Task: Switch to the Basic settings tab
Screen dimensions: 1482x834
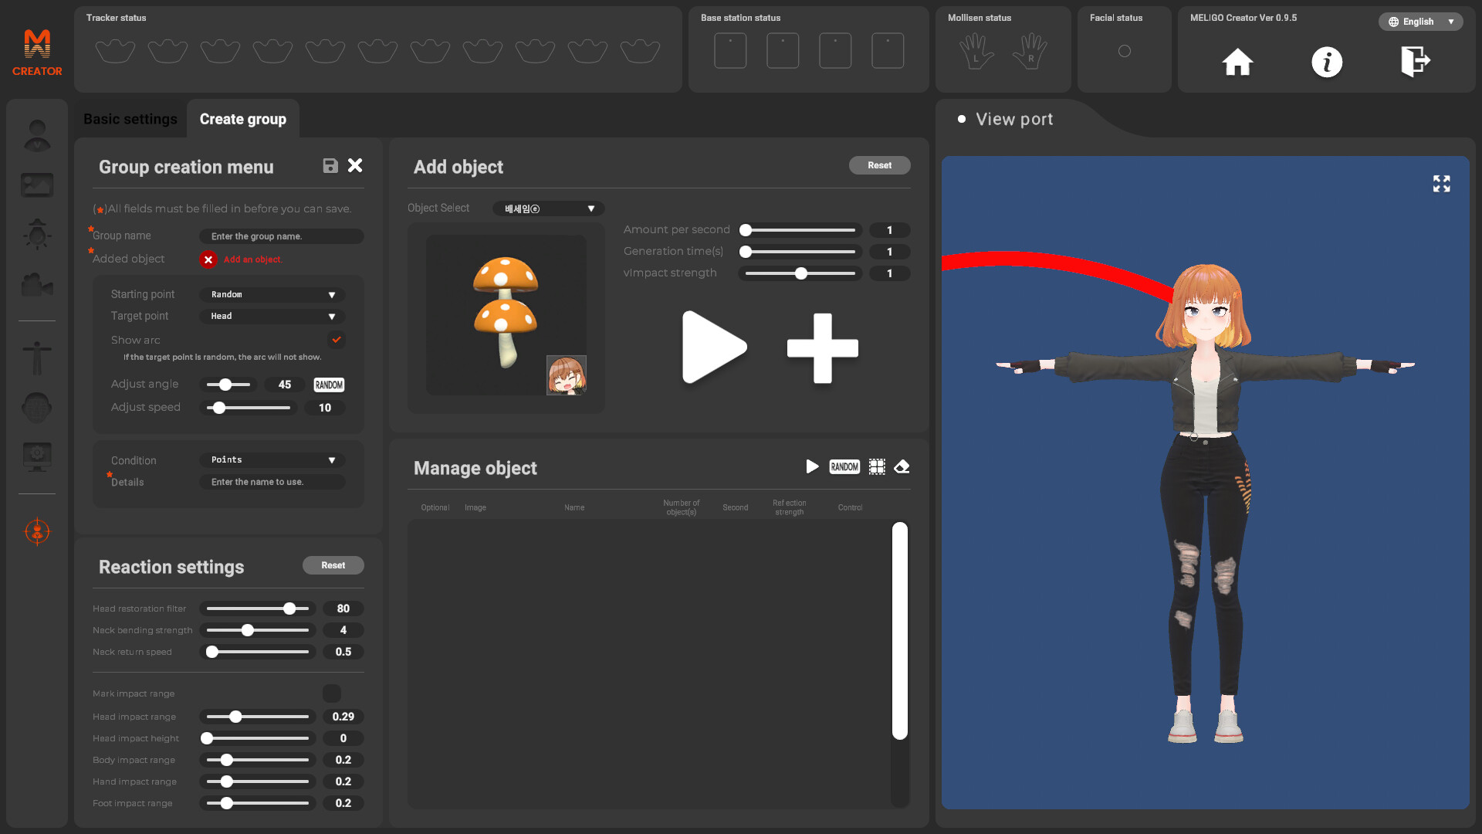Action: (130, 119)
